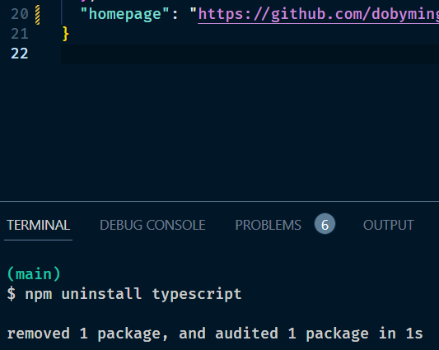Place cursor on empty line 22
The image size is (439, 350).
coord(250,54)
